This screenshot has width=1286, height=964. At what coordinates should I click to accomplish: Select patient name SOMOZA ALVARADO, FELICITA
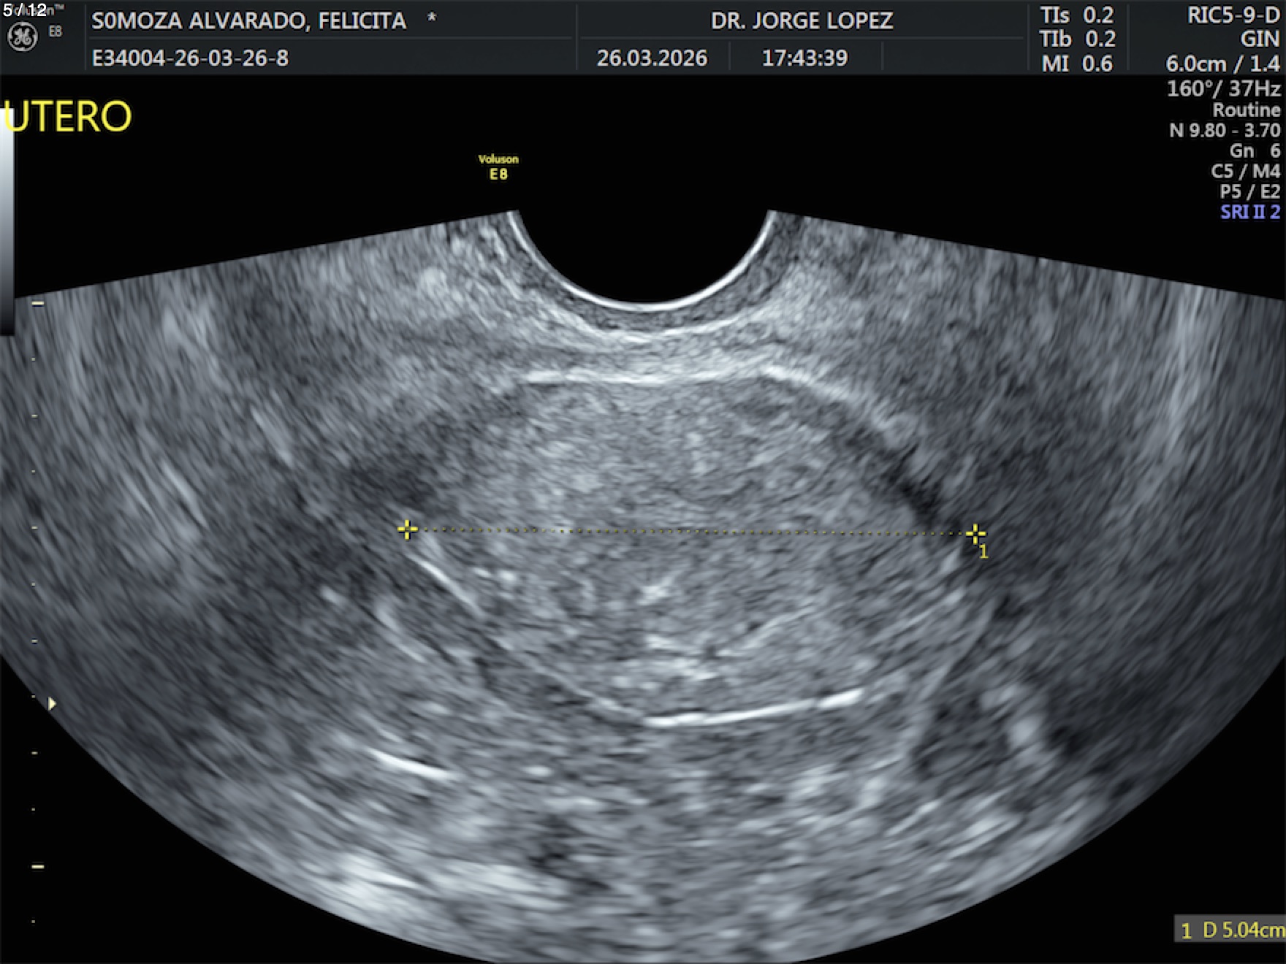[x=248, y=20]
